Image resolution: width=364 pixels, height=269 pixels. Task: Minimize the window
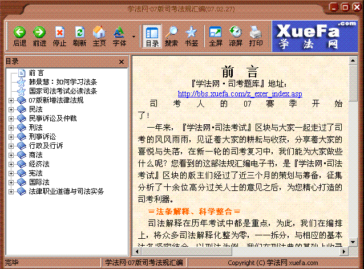pyautogui.click(x=334, y=7)
